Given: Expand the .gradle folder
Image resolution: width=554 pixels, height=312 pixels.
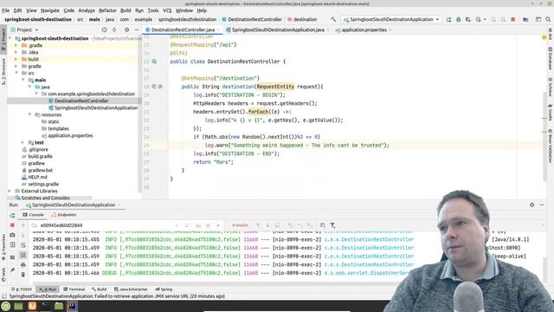Looking at the screenshot, I should 16,45.
